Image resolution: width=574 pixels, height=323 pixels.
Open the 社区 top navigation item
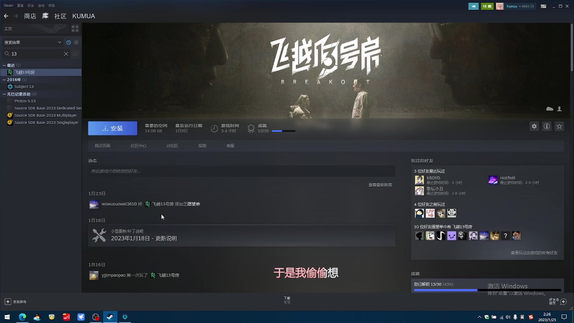60,16
